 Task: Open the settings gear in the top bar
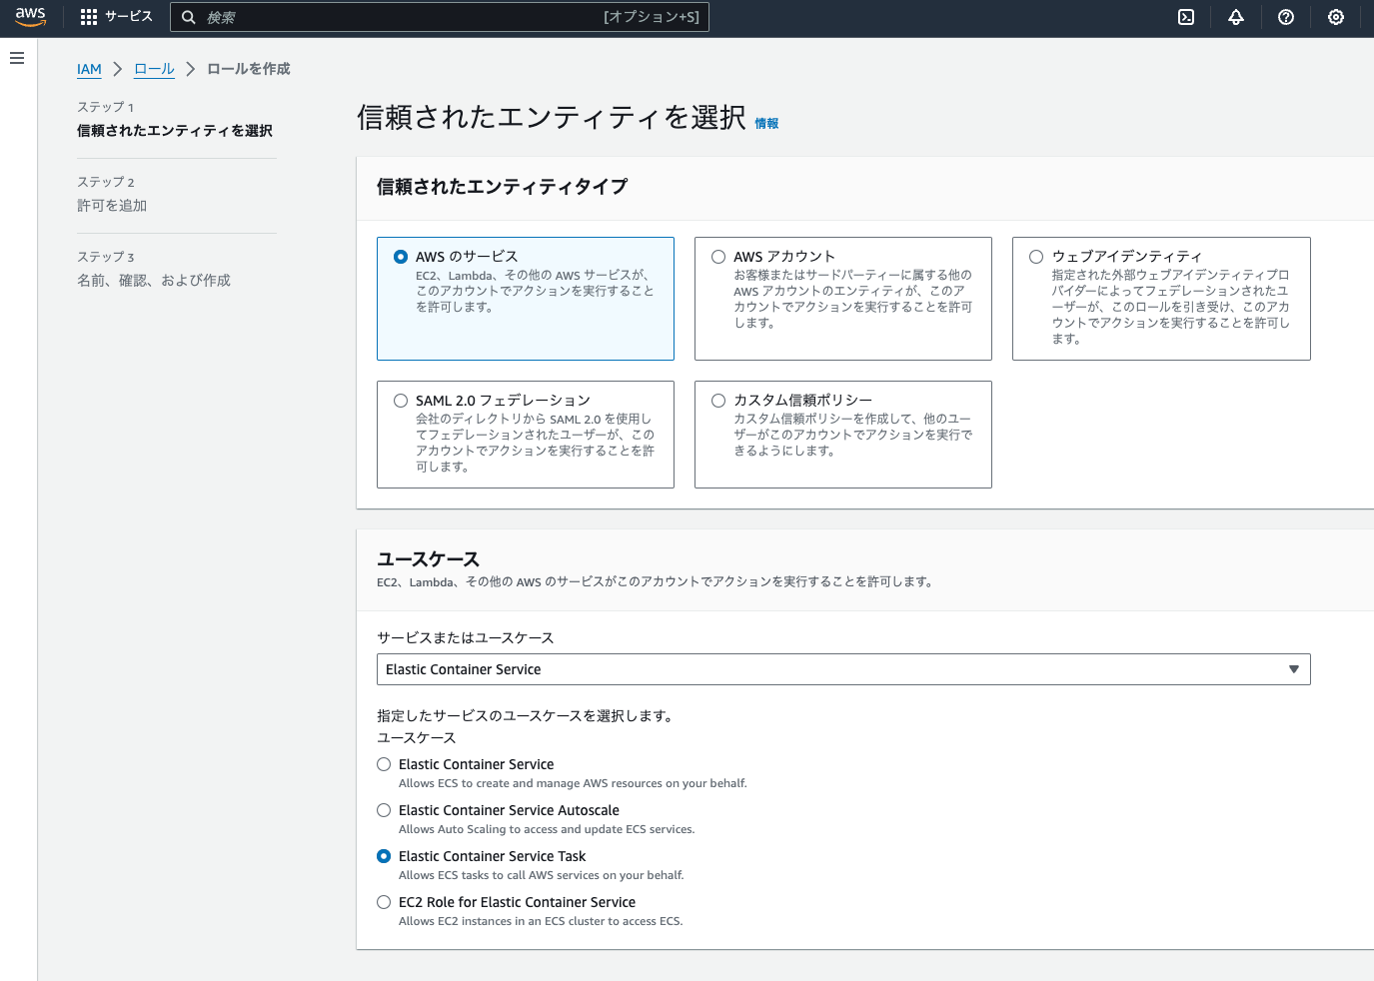pos(1336,17)
